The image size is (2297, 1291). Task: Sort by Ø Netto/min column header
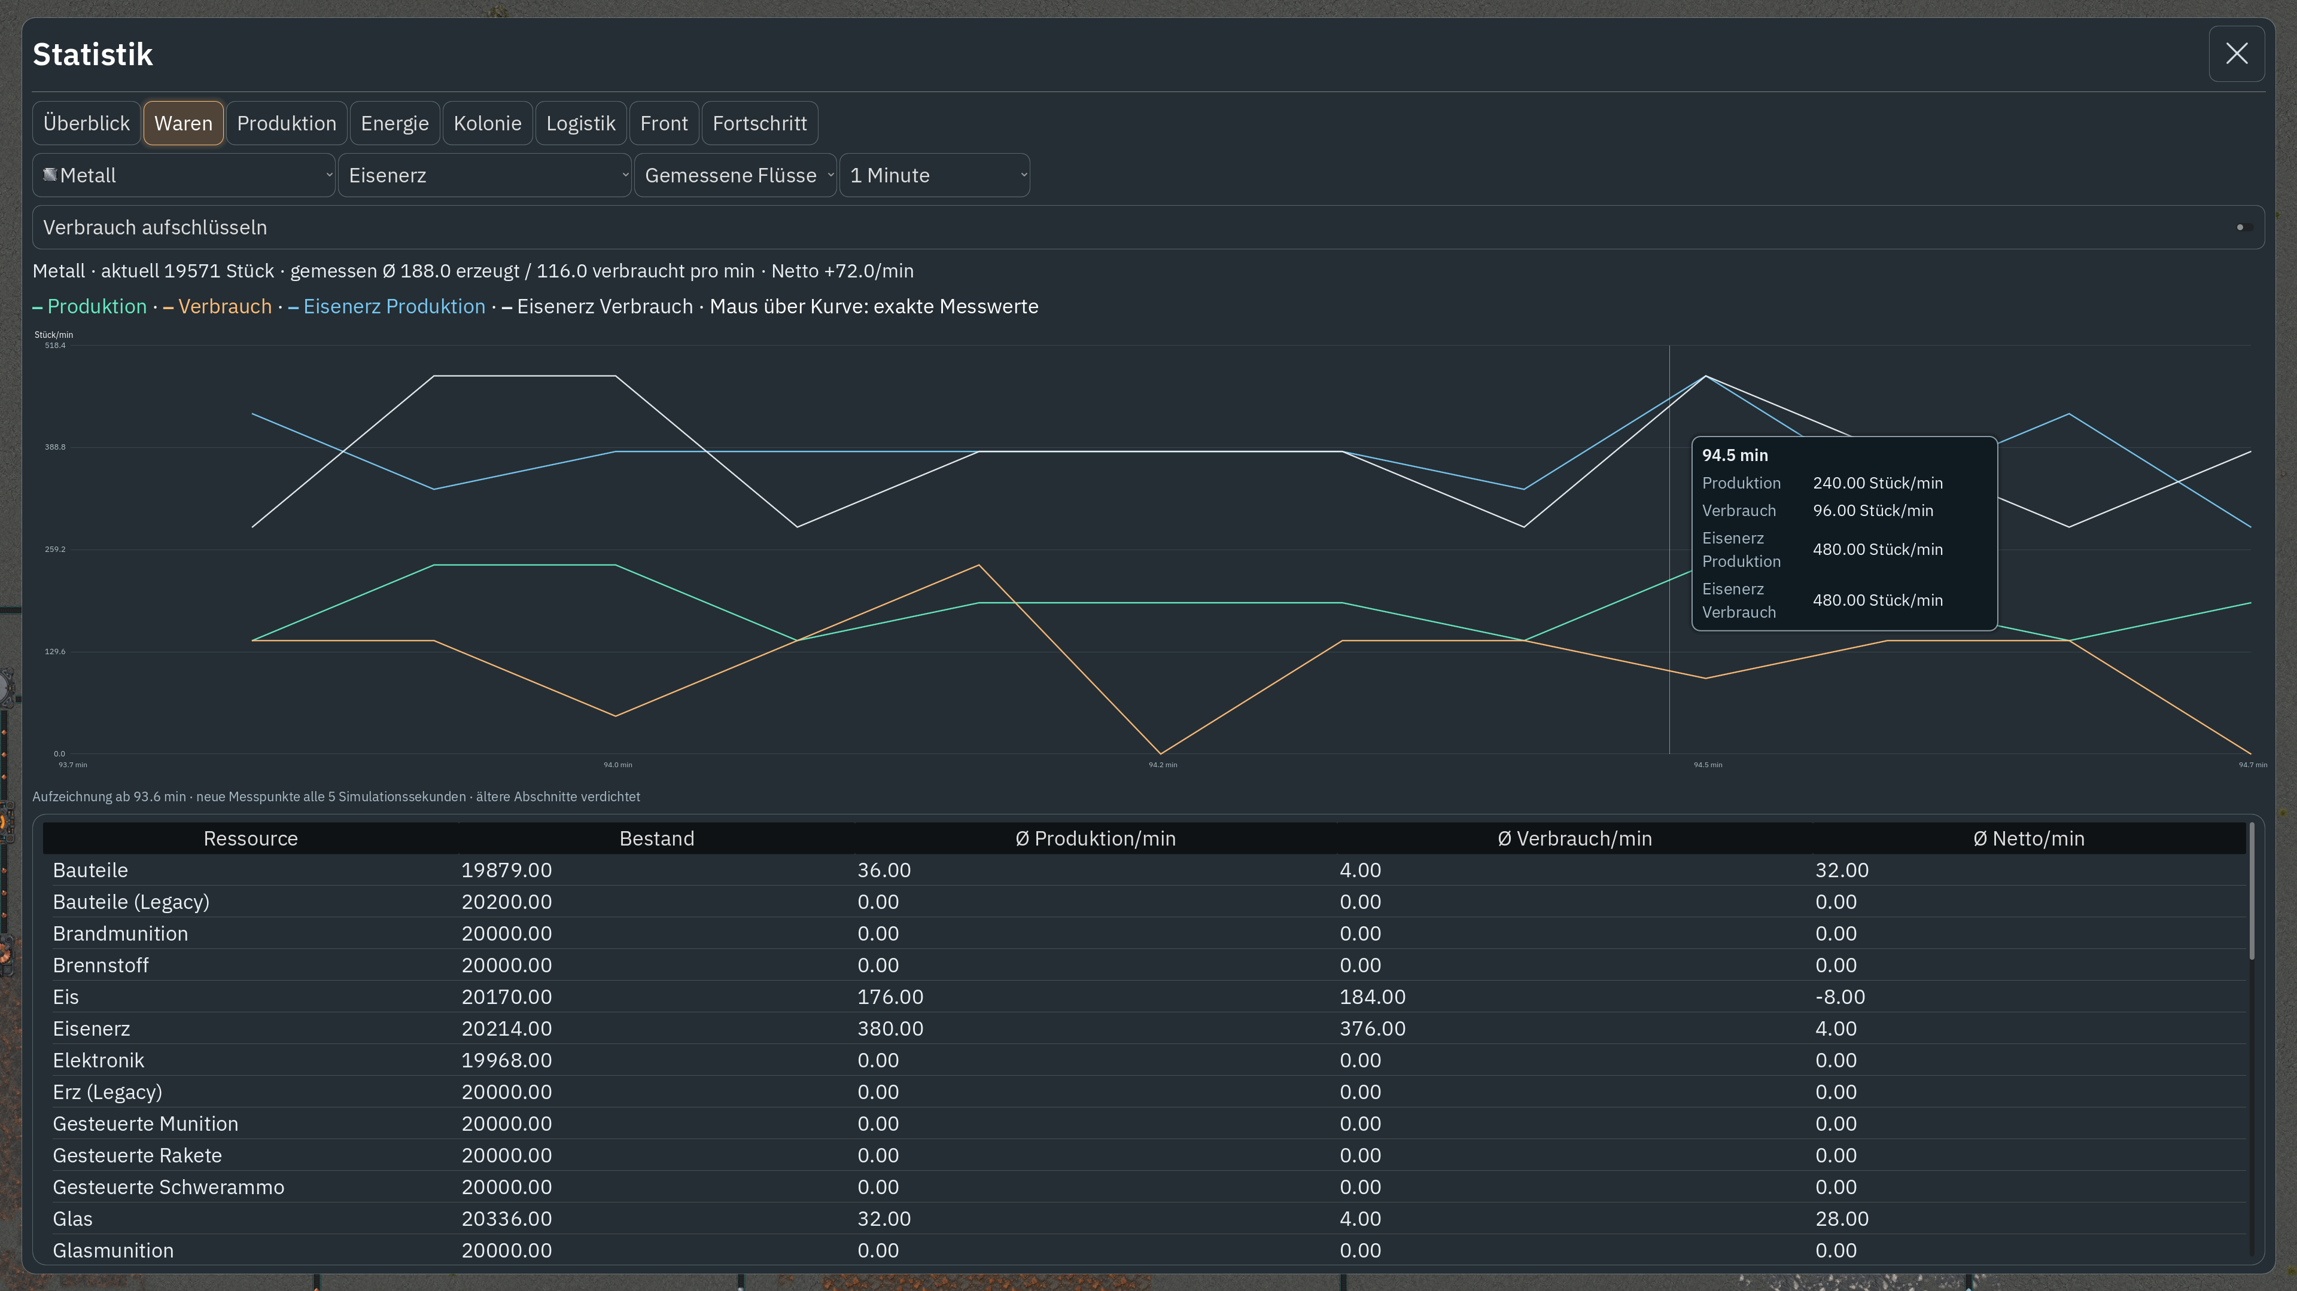click(2028, 838)
